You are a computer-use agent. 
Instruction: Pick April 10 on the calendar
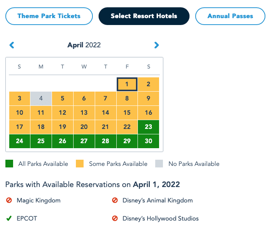20,112
